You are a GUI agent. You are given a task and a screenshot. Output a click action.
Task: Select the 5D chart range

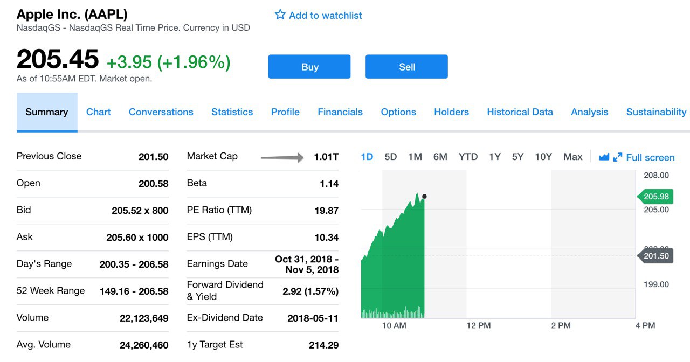tap(391, 157)
